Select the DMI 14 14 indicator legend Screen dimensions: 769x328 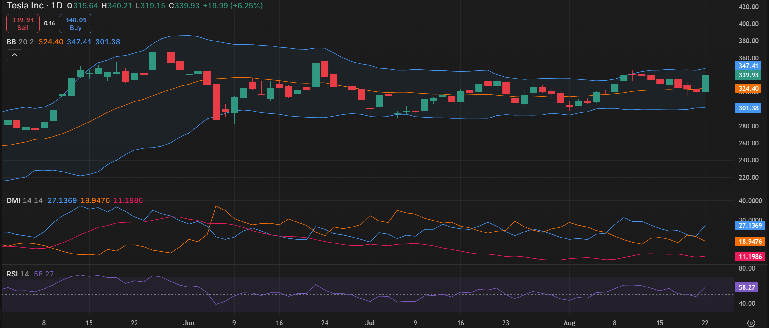click(25, 200)
